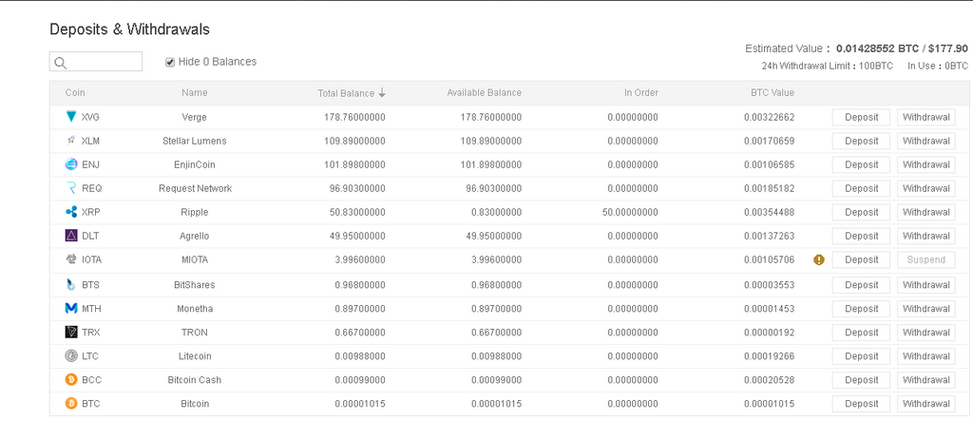
Task: Click the EnjinCoin ENJ coin icon
Action: (71, 164)
